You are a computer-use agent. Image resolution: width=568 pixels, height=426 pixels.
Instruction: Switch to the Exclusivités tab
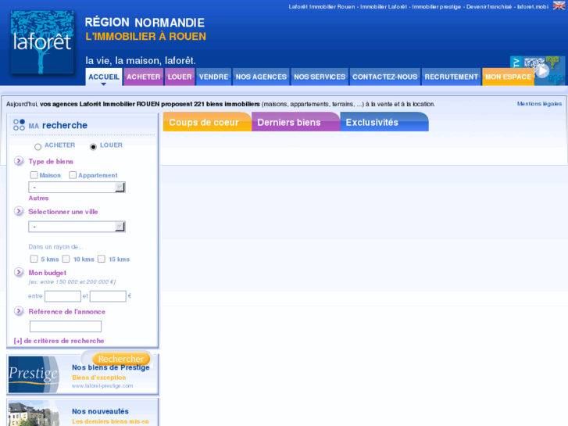[x=384, y=122]
